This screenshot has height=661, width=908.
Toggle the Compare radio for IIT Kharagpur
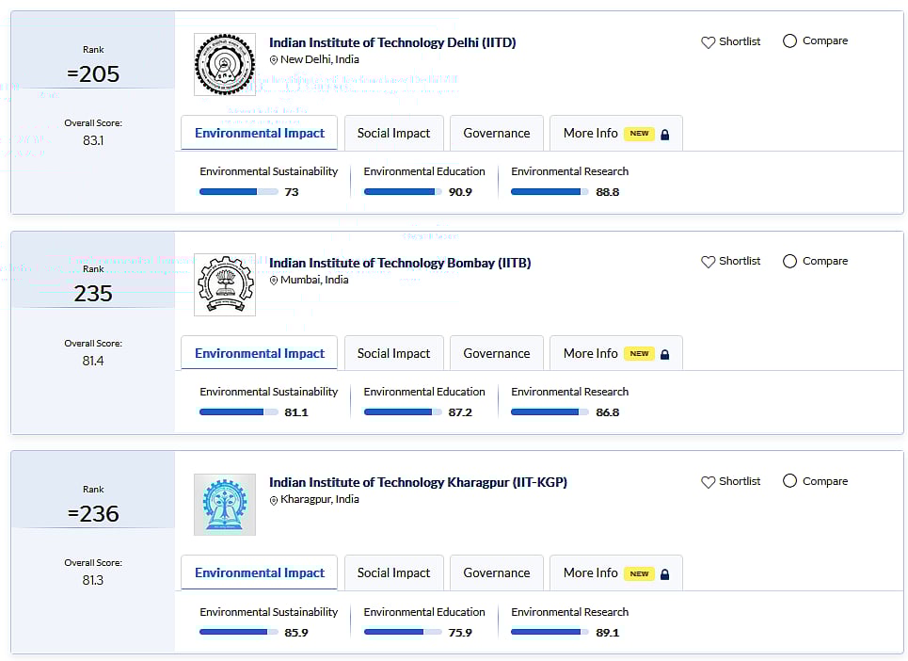(x=789, y=482)
